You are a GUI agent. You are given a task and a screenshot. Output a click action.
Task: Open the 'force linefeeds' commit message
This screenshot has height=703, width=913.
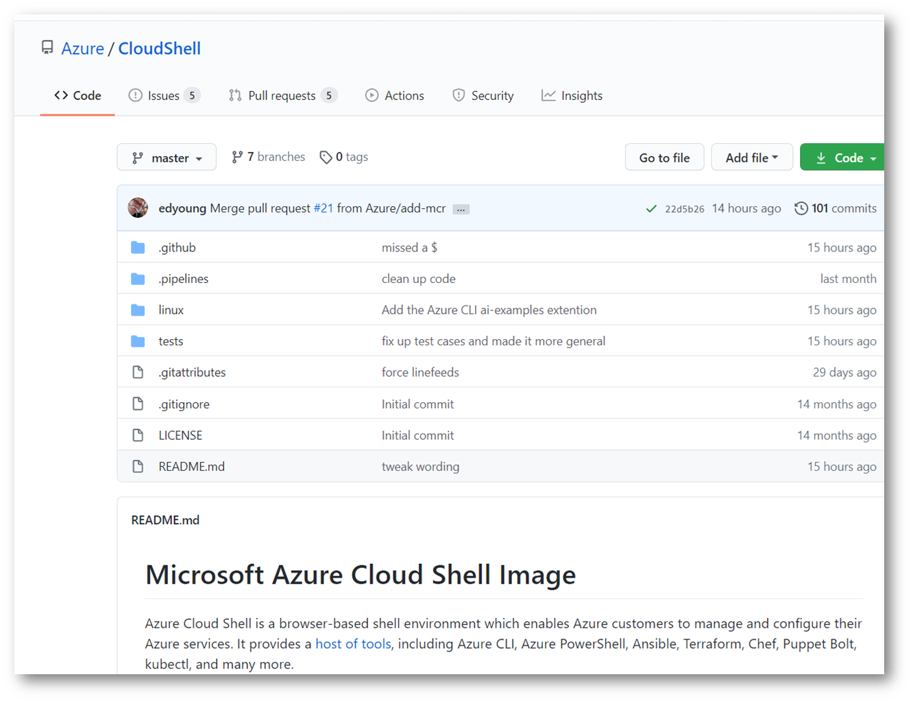(x=420, y=372)
